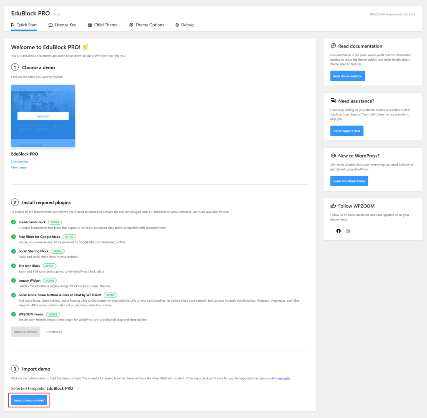Click the Selected template text

[42, 388]
